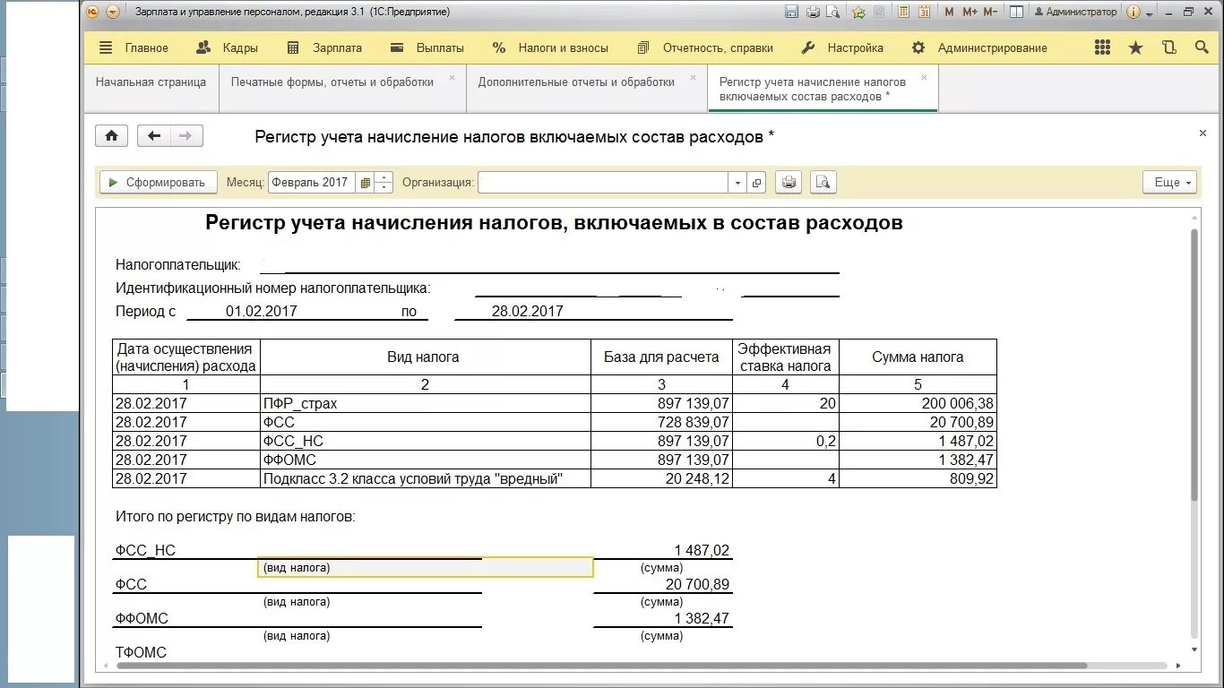Open the info (i) help icon
This screenshot has width=1224, height=688.
(x=1133, y=12)
